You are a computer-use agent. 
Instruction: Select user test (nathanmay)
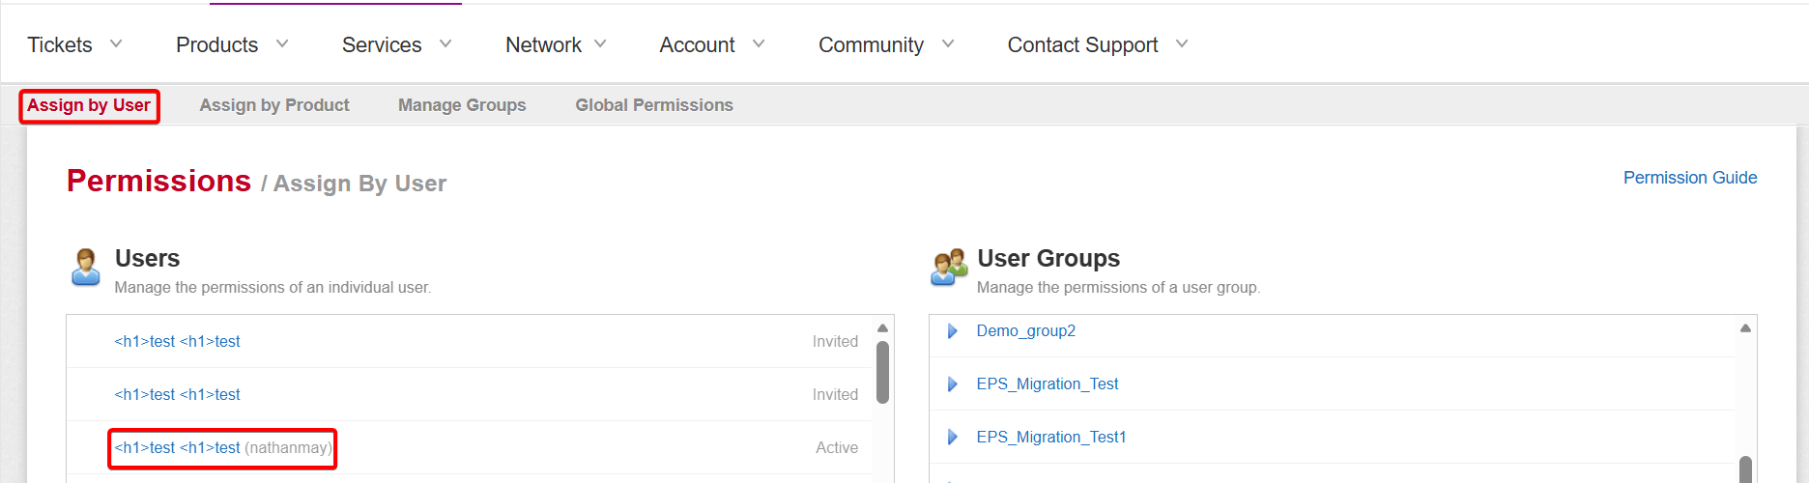[x=222, y=448]
